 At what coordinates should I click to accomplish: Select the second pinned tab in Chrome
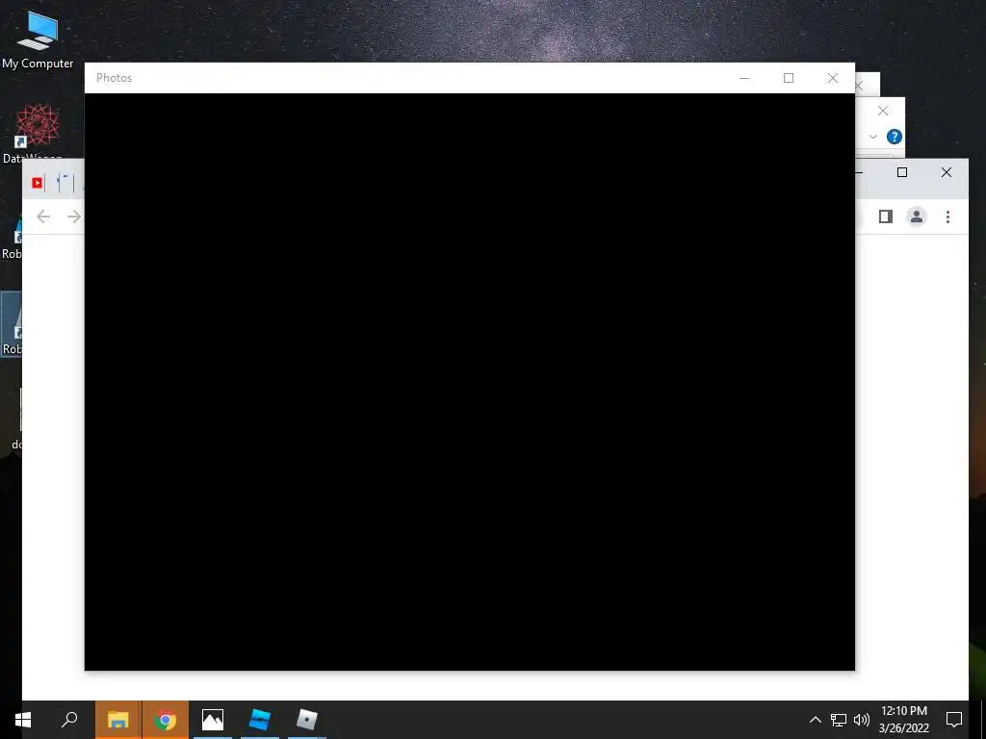click(x=63, y=183)
